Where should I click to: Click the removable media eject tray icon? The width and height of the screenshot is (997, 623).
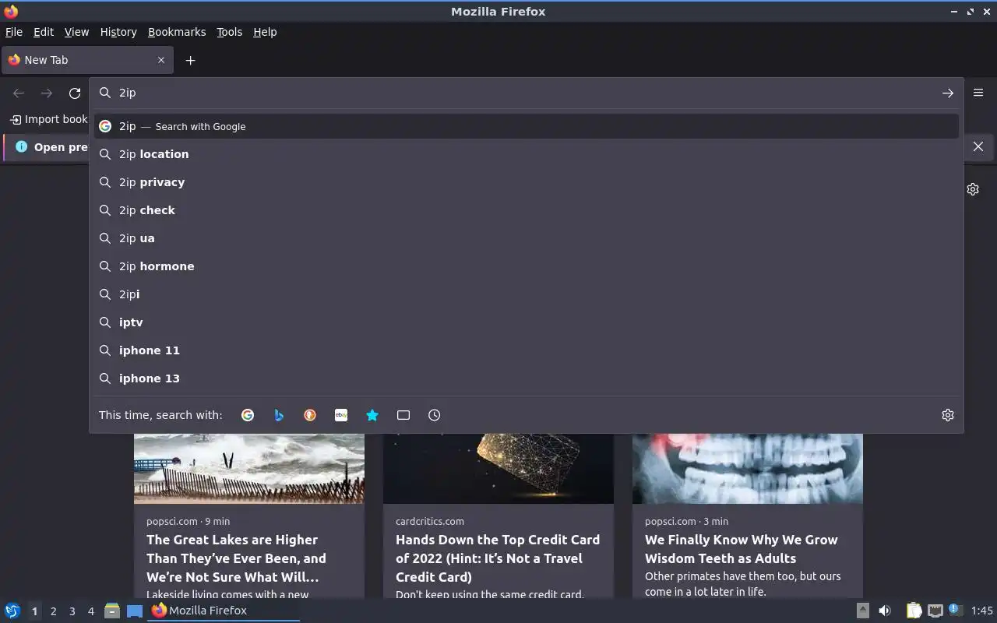(863, 611)
